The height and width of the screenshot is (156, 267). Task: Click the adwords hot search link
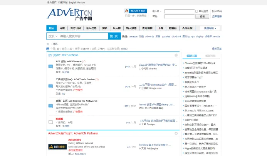(149, 37)
